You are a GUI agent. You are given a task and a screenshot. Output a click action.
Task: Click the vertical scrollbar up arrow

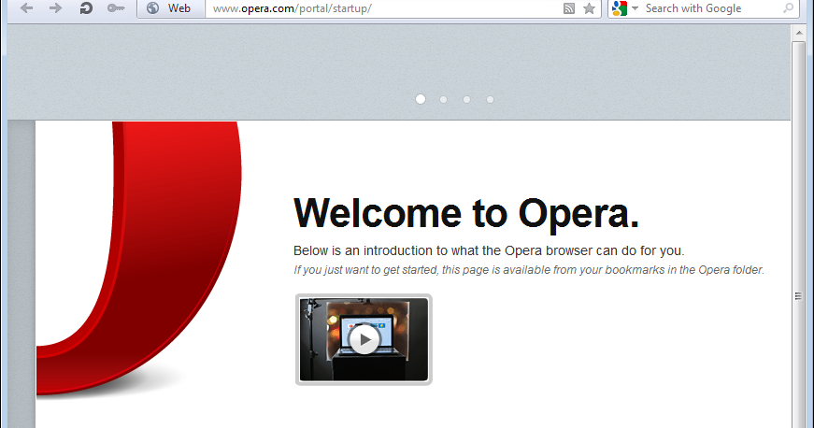[x=798, y=34]
